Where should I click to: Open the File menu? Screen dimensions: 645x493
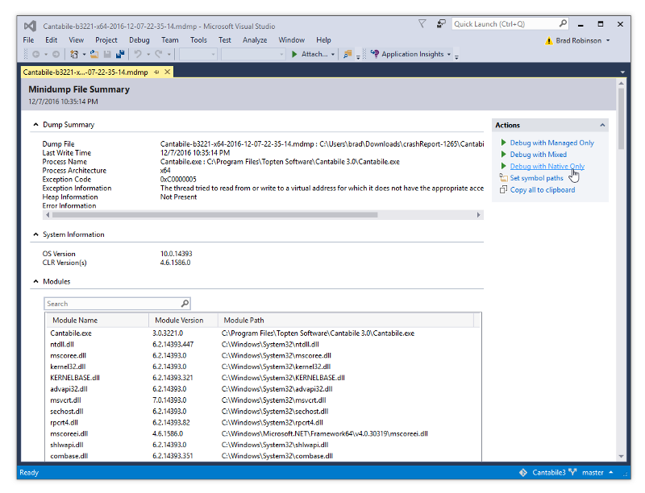(x=28, y=39)
